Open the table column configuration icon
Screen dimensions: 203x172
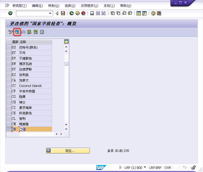coord(66,41)
